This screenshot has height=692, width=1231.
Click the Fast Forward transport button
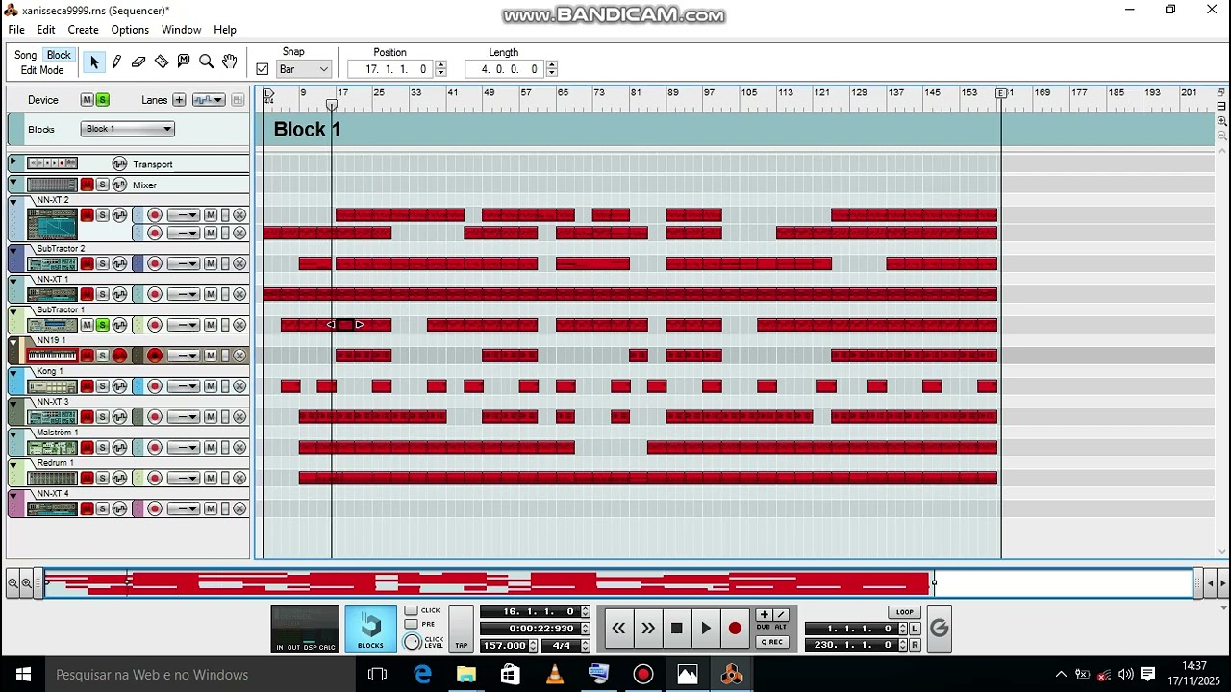(647, 629)
